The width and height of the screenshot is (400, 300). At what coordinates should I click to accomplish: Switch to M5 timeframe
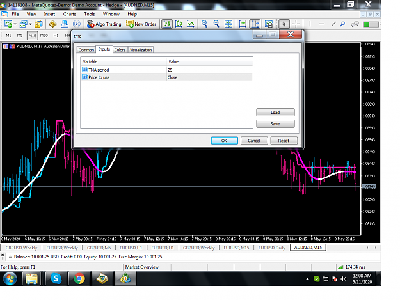(x=20, y=35)
